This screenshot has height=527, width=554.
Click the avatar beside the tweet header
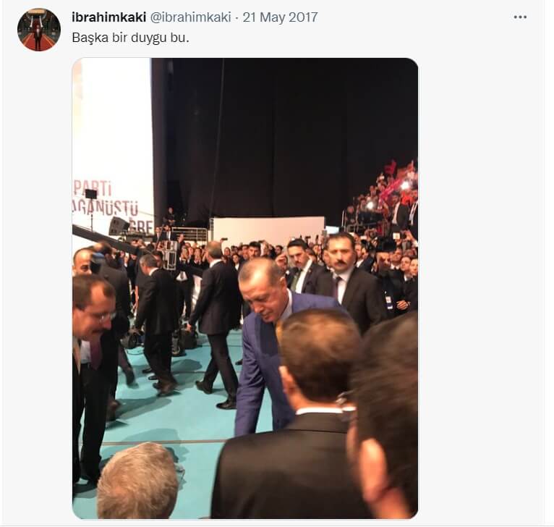point(39,30)
